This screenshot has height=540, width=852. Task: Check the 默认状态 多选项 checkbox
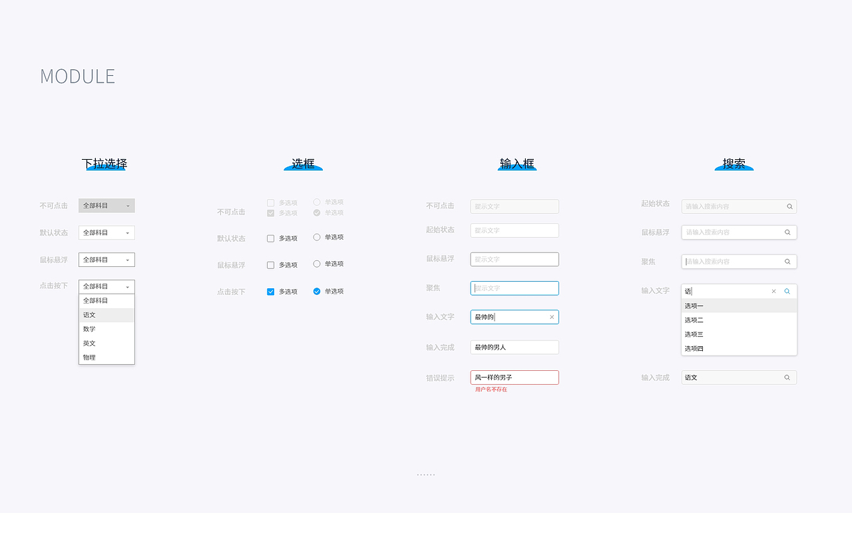click(270, 238)
